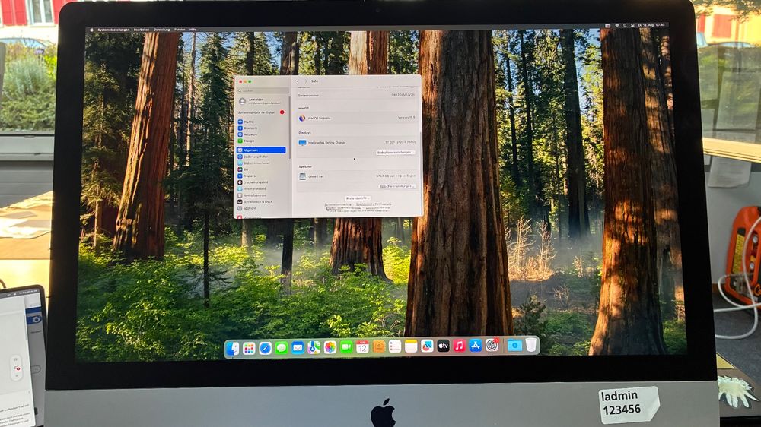This screenshot has width=761, height=427.
Task: Open the Bearbeiten menu
Action: click(x=142, y=30)
